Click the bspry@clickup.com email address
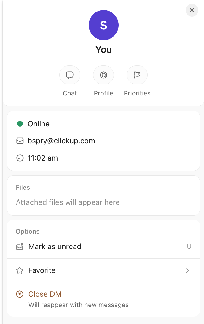Viewport: 204px width, 324px height. point(61,141)
